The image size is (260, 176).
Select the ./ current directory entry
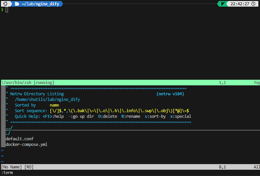[x=8, y=133]
